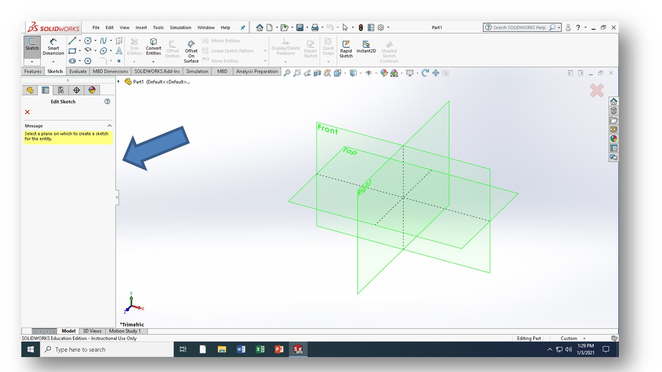
Task: Open the FeatureManager Design Tree tab
Action: click(x=30, y=90)
